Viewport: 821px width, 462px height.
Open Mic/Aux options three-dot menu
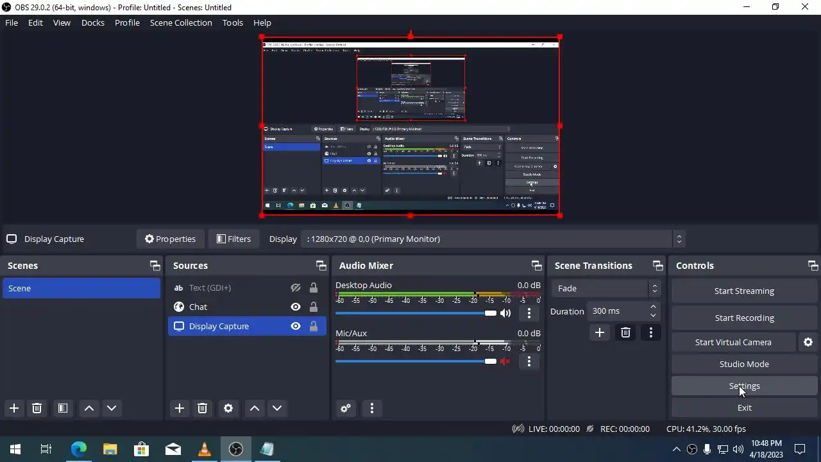[x=529, y=361]
